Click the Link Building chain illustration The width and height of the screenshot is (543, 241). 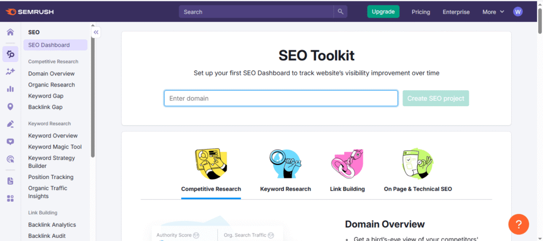(347, 164)
